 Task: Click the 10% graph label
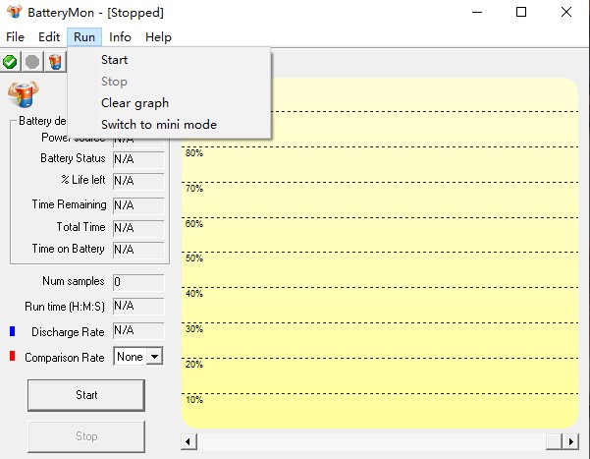click(194, 400)
